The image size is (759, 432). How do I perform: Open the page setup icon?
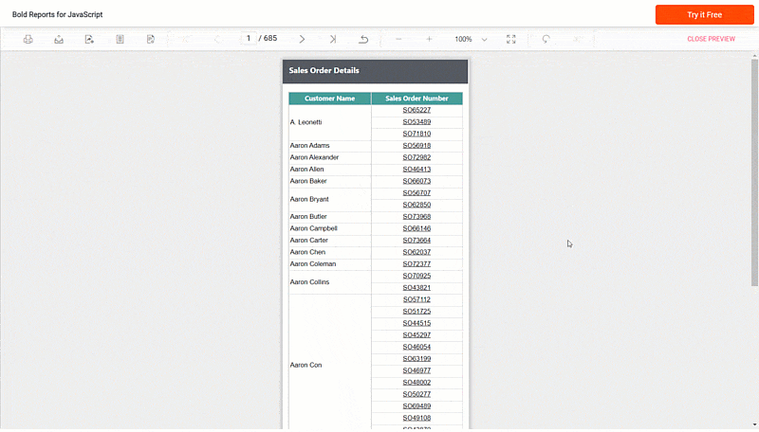[151, 39]
